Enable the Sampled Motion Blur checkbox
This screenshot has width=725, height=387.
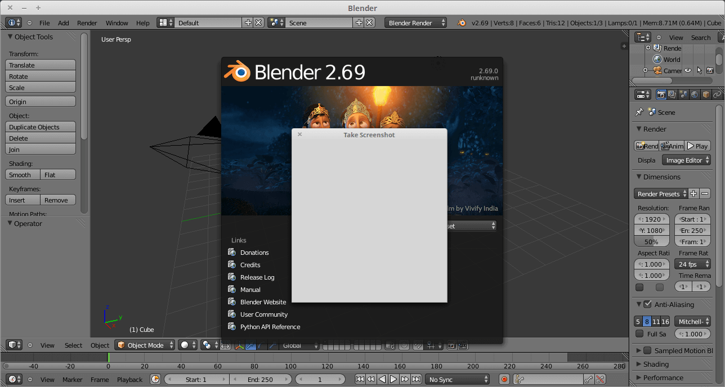click(647, 350)
